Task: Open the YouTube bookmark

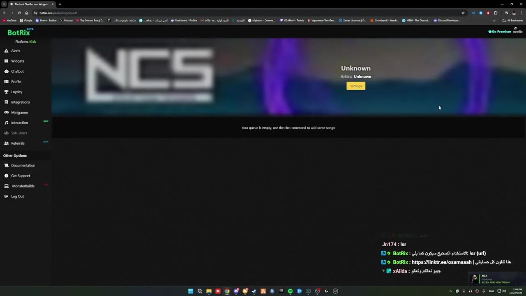Action: tap(9, 21)
